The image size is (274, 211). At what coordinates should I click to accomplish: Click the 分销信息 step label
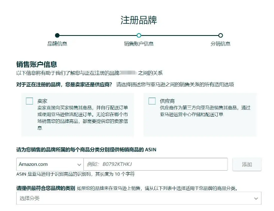pyautogui.click(x=221, y=44)
